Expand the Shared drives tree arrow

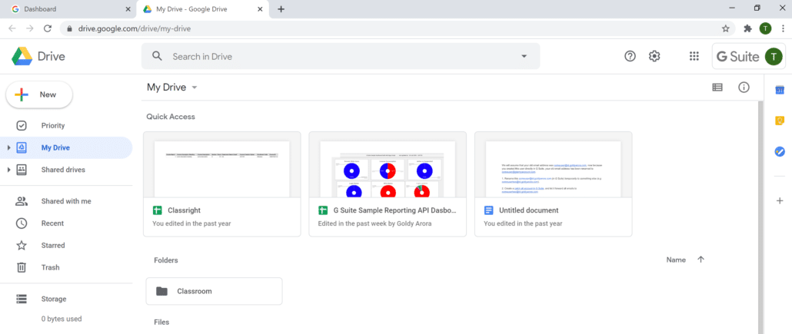click(x=8, y=170)
